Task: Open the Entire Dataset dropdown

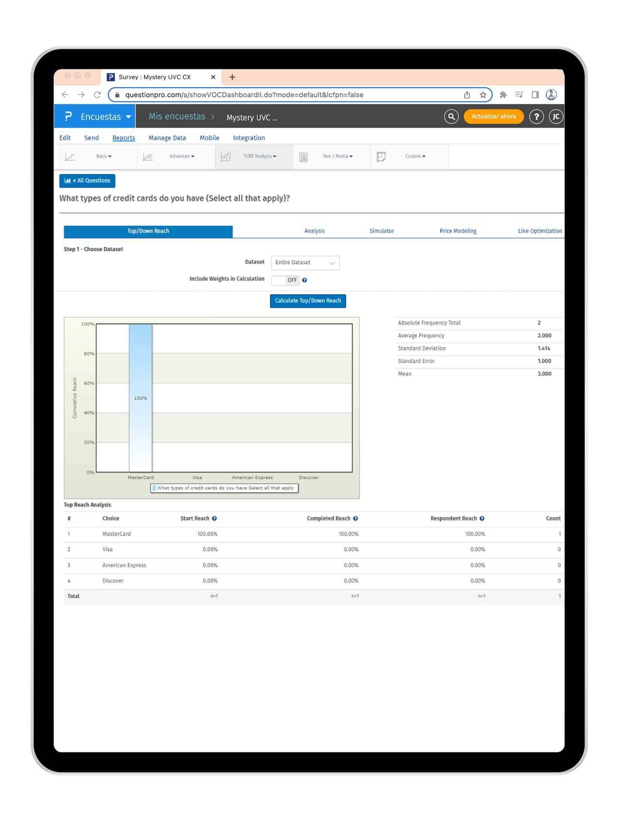Action: 305,262
